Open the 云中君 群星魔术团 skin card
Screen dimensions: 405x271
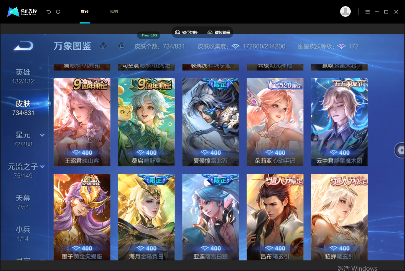(339, 122)
